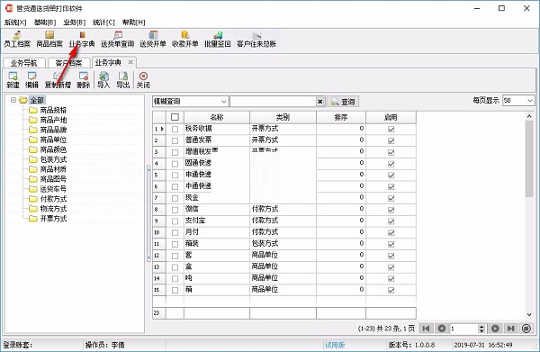Screen dimensions: 540x352
Task: Click the 业务字典 toolbar icon
Action: click(x=82, y=39)
